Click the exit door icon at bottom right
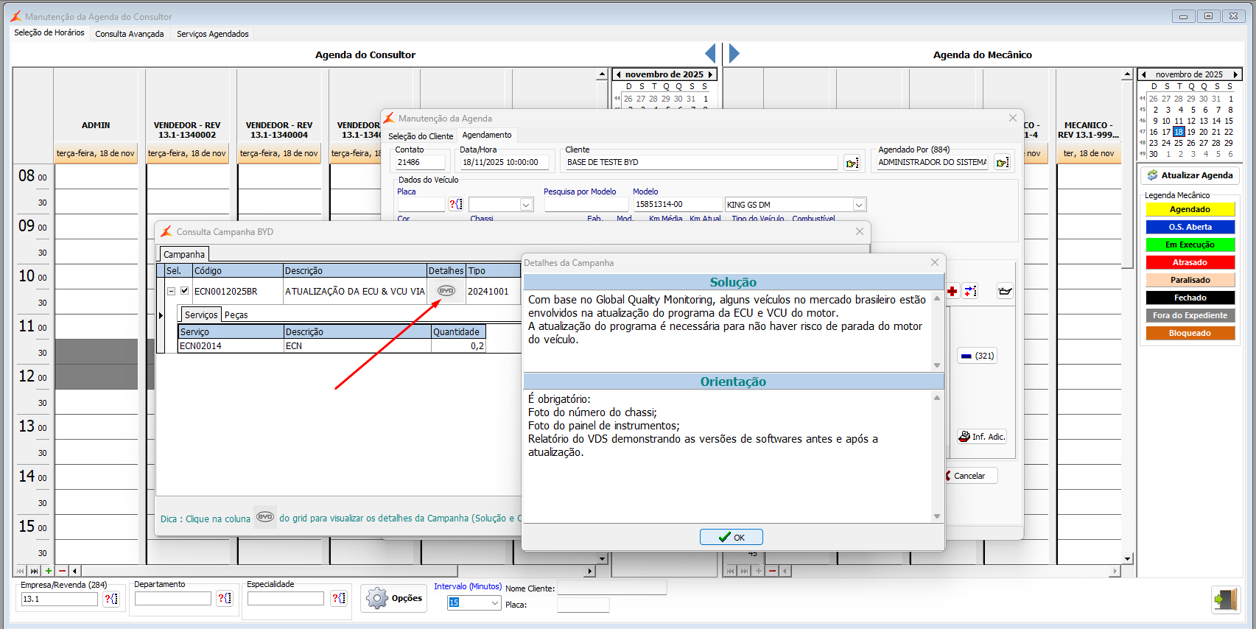 point(1225,599)
